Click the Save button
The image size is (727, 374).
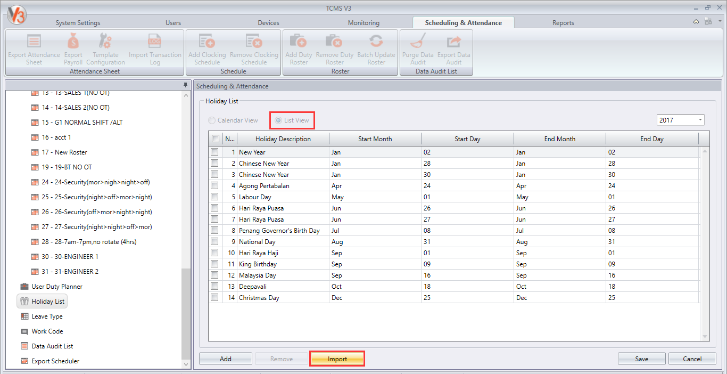[642, 359]
